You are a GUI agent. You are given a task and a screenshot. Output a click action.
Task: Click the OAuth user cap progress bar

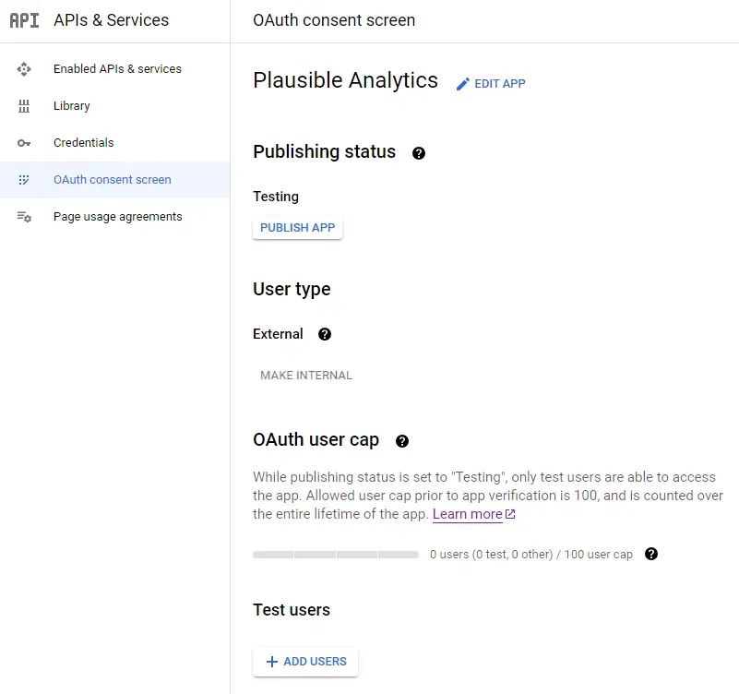click(336, 555)
